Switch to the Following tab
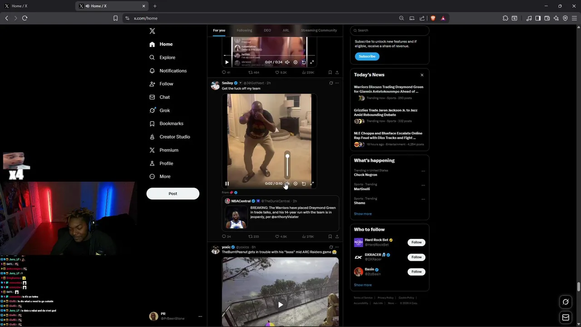 click(x=244, y=30)
